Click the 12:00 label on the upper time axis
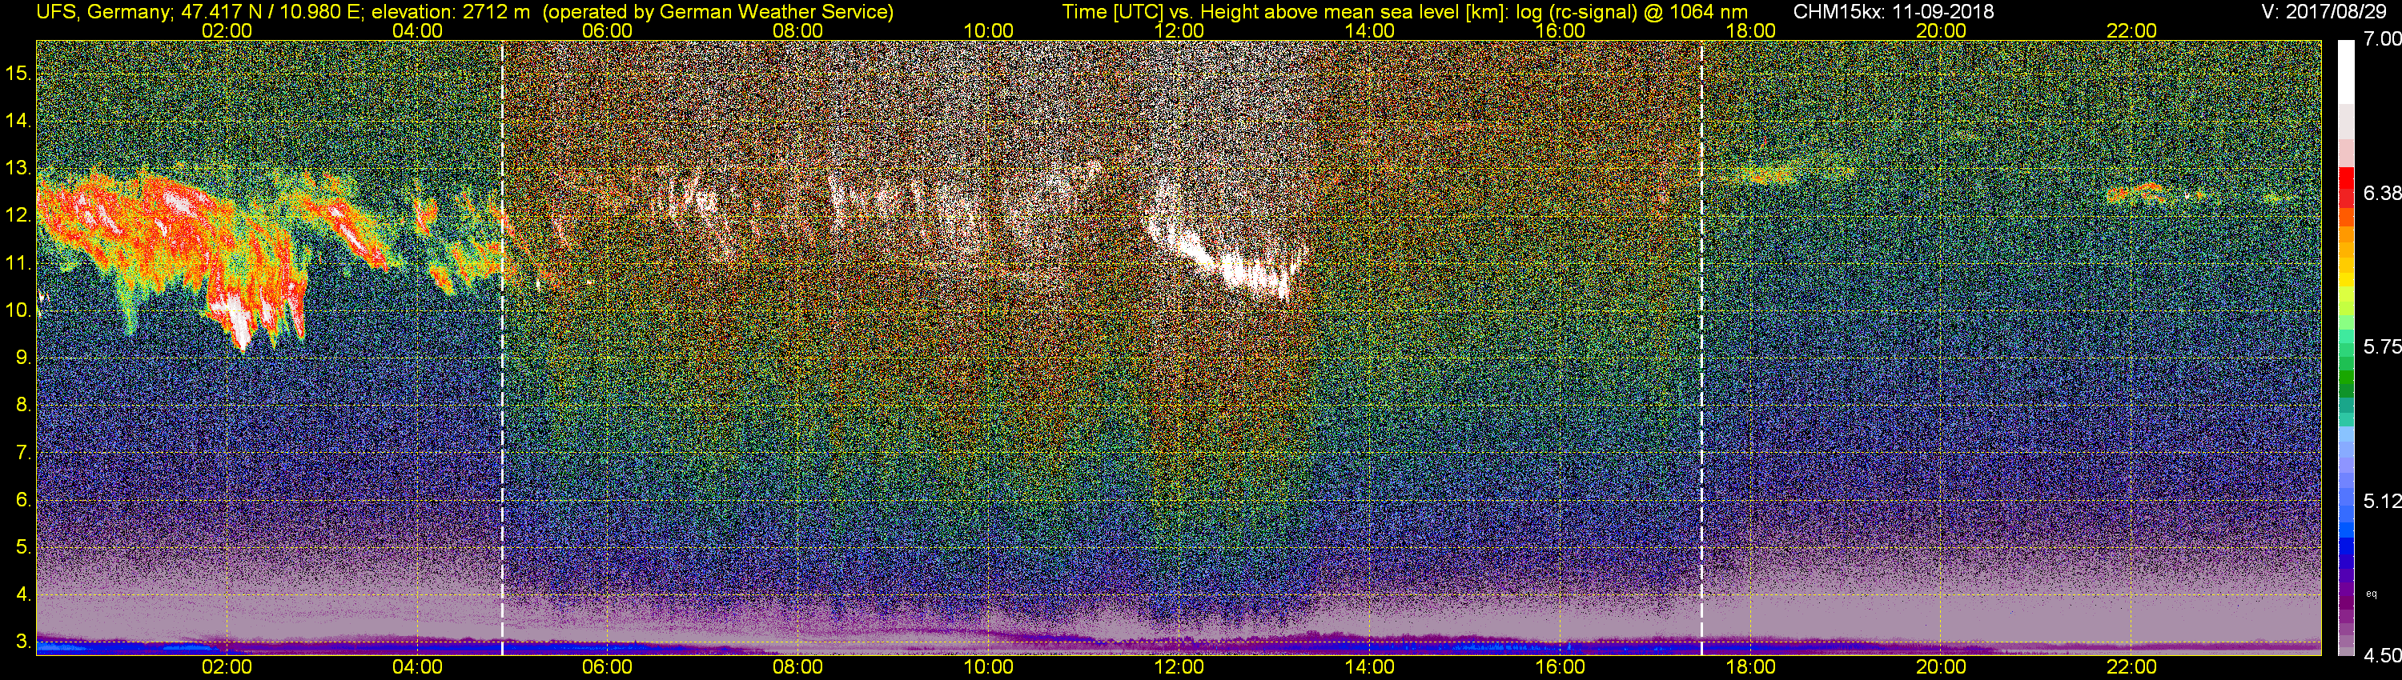 pos(1179,30)
